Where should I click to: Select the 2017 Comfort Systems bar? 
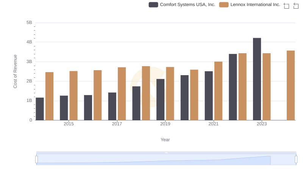pyautogui.click(x=112, y=106)
